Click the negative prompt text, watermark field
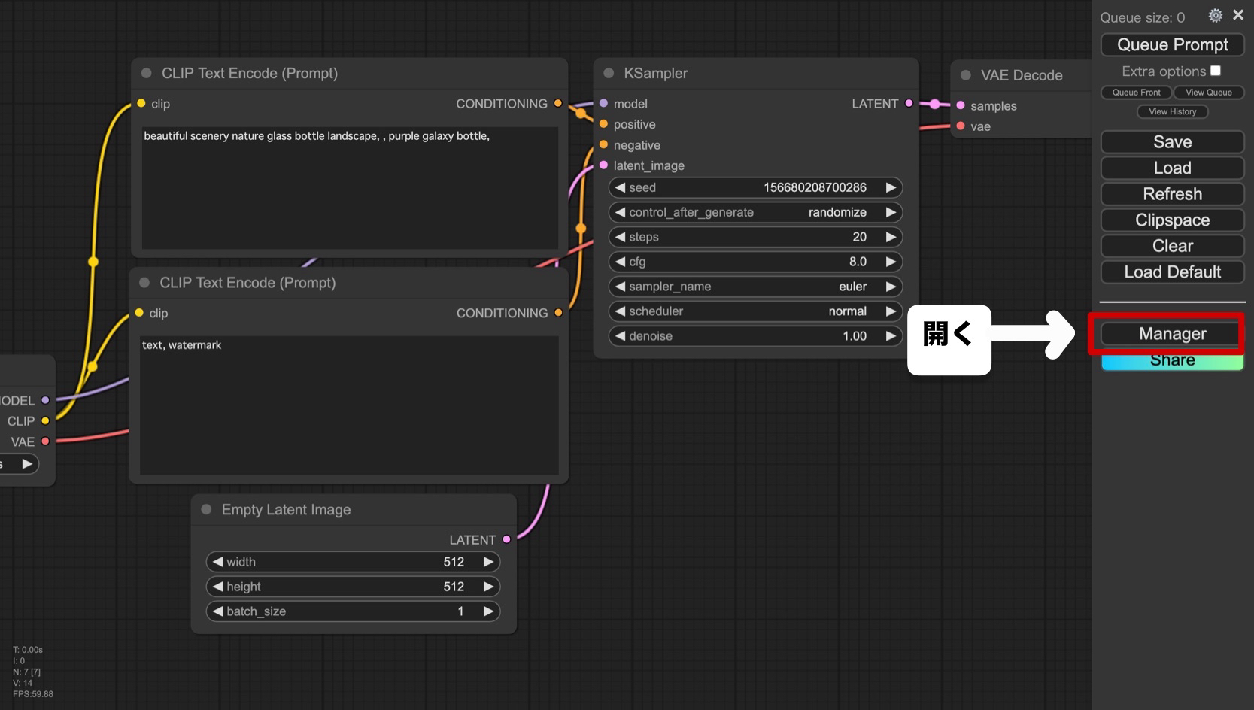 (x=349, y=404)
